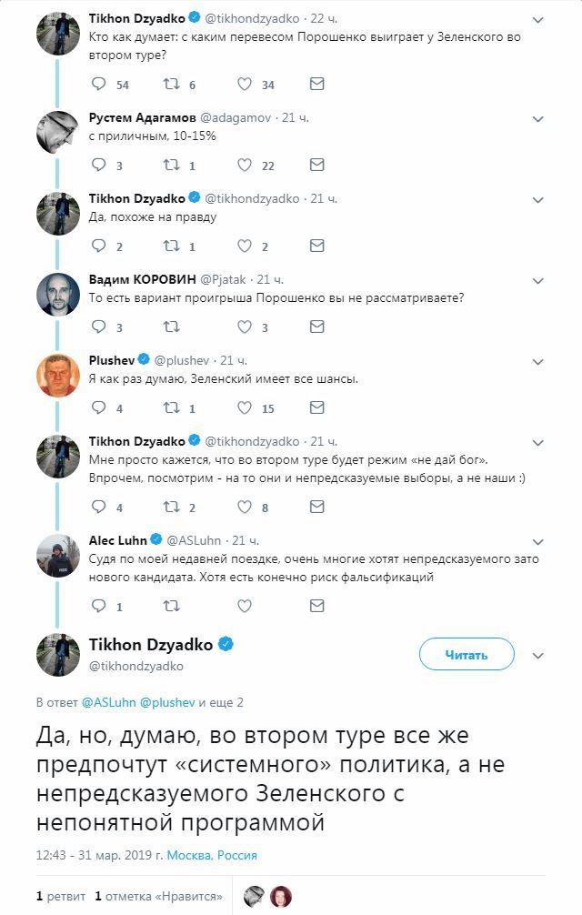
Task: Share Plushev's tweet by direct message
Action: 316,408
